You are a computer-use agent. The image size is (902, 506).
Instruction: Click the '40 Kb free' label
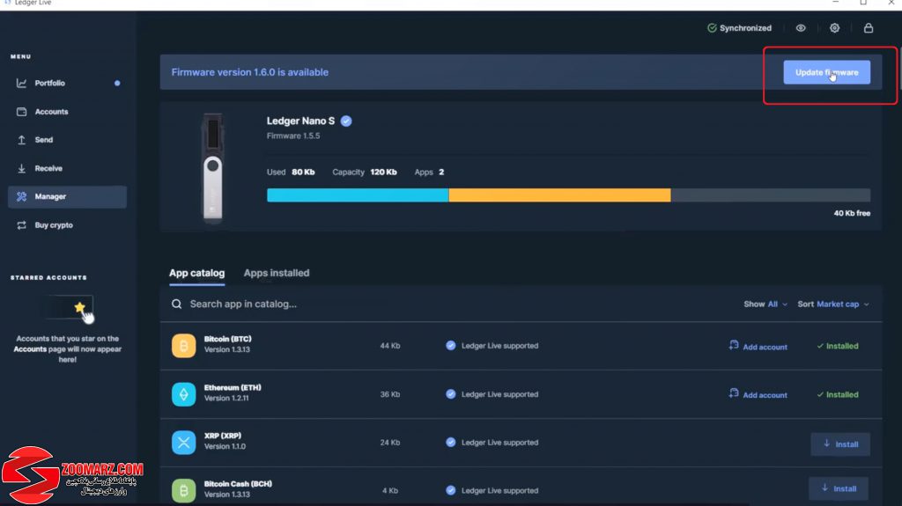[x=852, y=213]
